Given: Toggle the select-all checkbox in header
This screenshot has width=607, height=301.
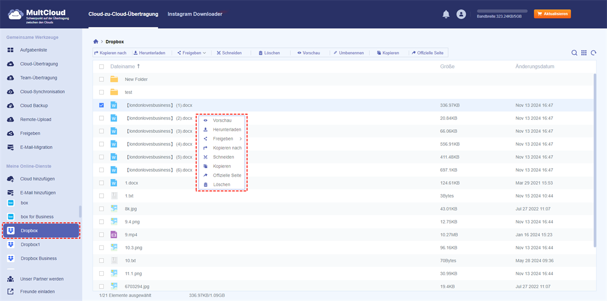Looking at the screenshot, I should (102, 67).
